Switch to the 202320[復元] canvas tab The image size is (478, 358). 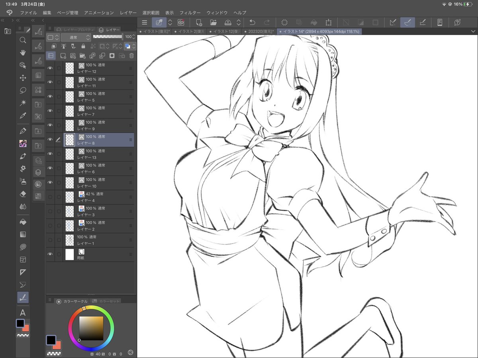pos(259,31)
